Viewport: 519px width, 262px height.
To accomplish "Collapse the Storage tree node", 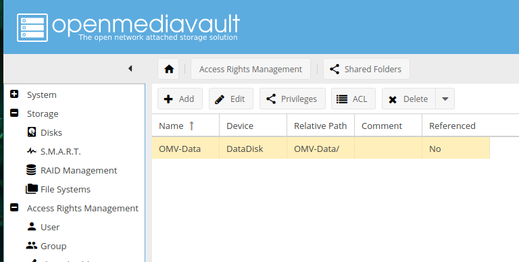I will pyautogui.click(x=14, y=113).
